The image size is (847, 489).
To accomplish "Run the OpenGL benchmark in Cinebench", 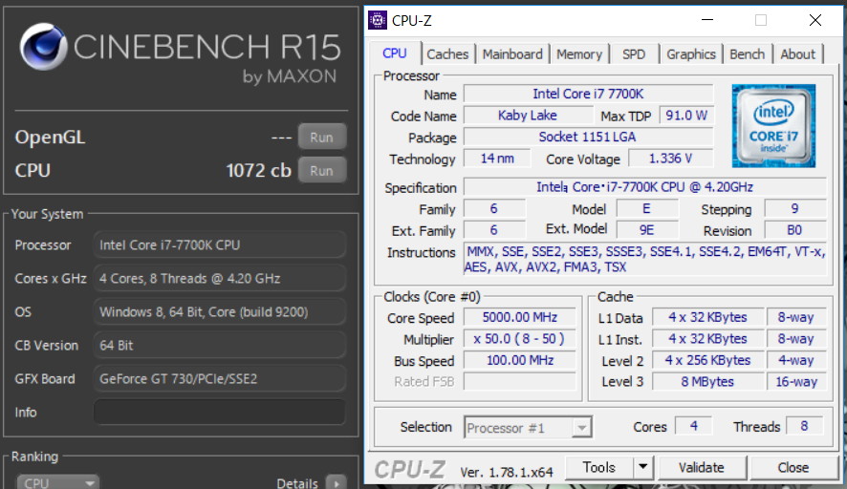I will tap(321, 138).
